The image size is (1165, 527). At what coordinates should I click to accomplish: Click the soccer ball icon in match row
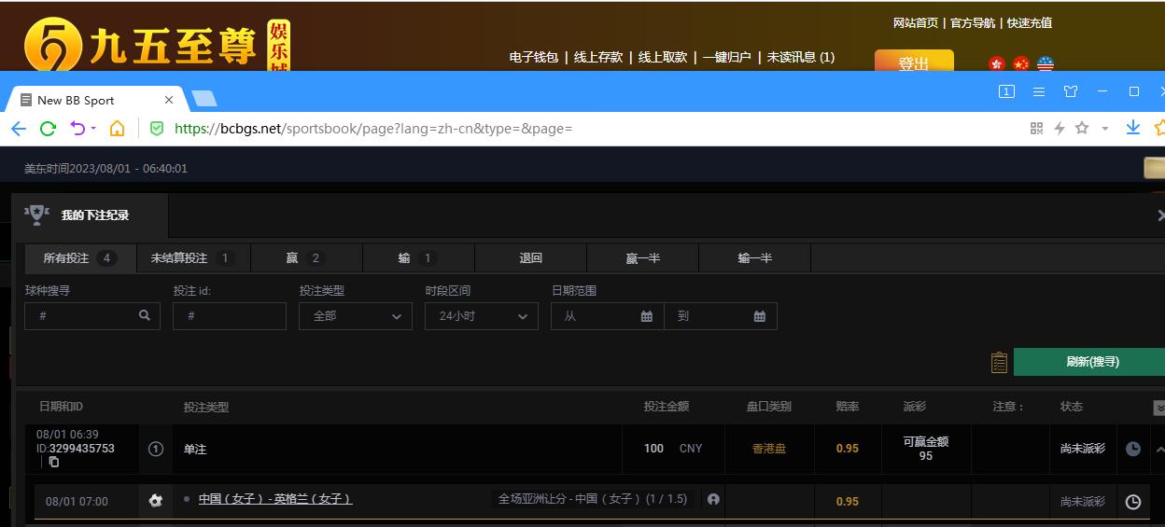pos(156,501)
